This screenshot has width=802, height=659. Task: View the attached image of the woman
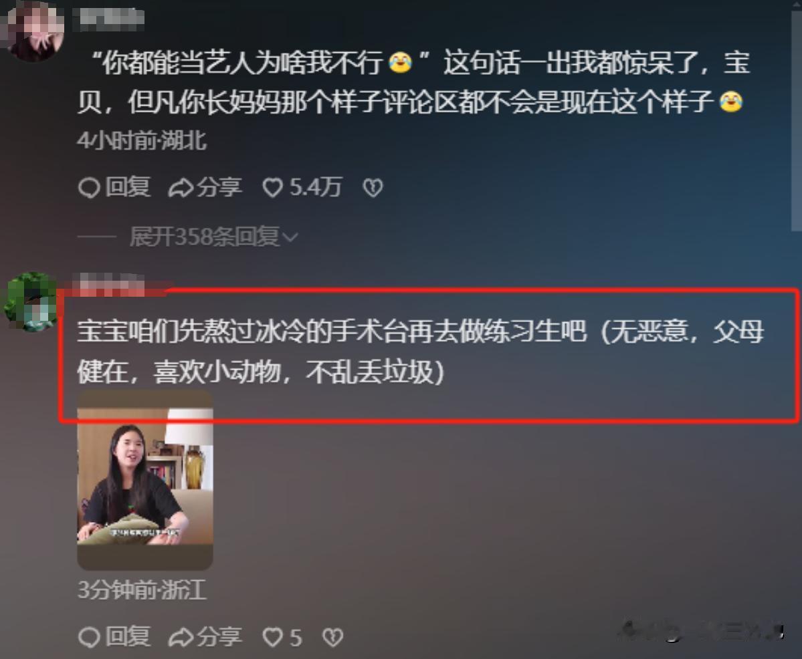[x=144, y=481]
